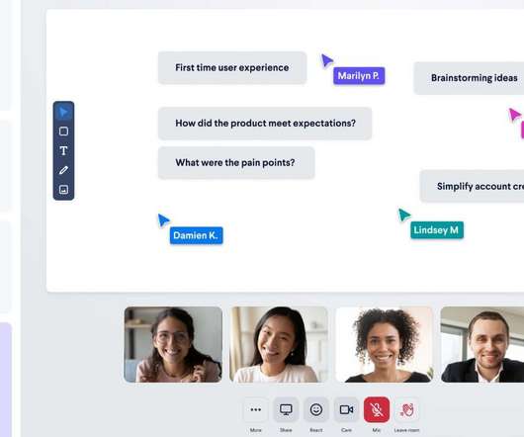The image size is (524, 437).
Task: Click the 'Brainstorming ideas' sticky note
Action: 469,78
